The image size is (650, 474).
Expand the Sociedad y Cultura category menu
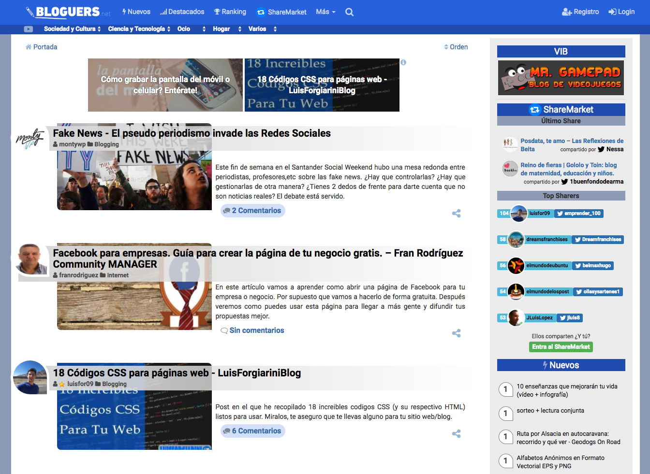coord(72,29)
